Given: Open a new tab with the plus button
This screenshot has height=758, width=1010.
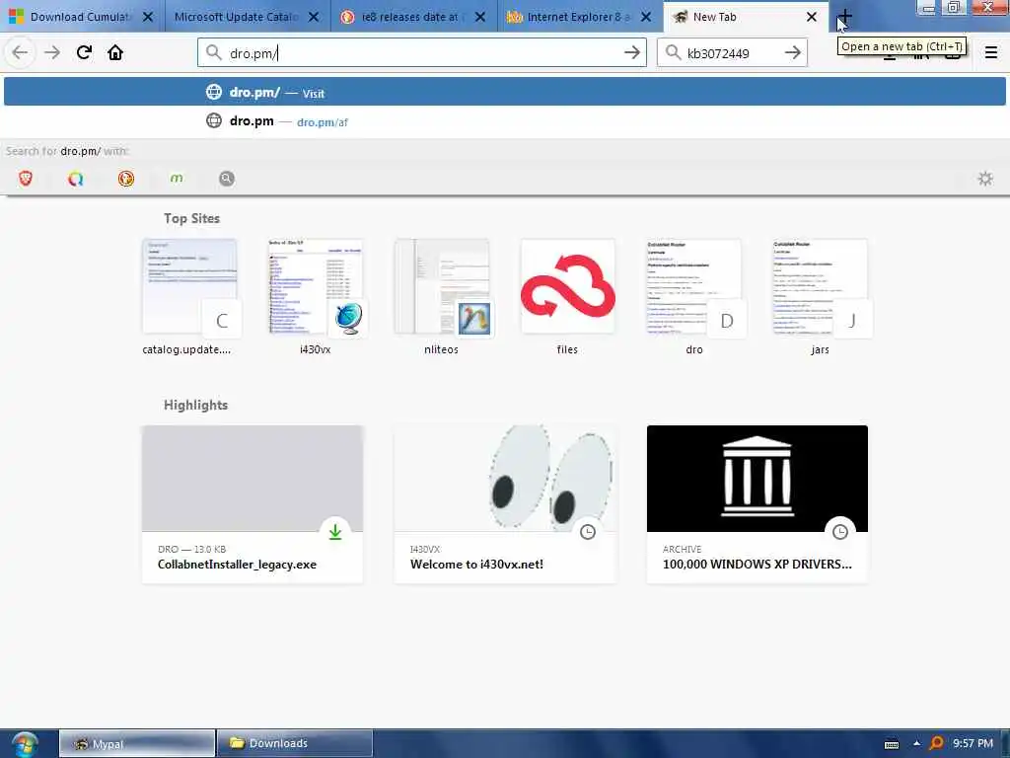Looking at the screenshot, I should click(x=845, y=17).
